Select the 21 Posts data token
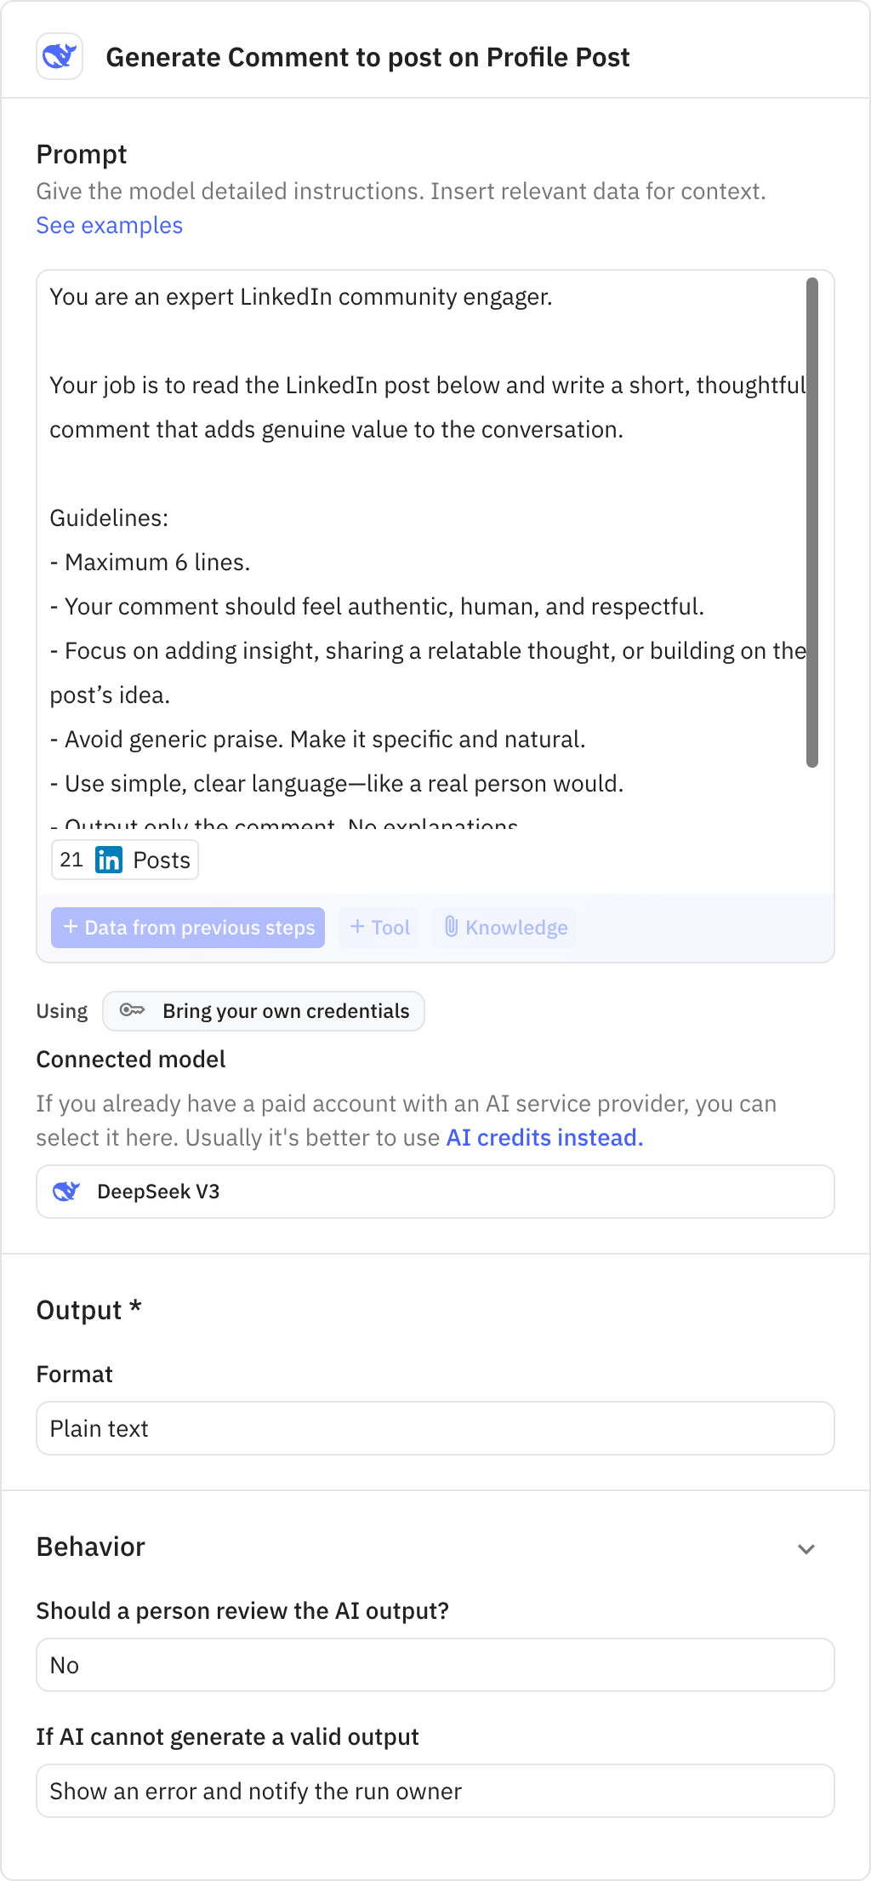 [x=124, y=860]
